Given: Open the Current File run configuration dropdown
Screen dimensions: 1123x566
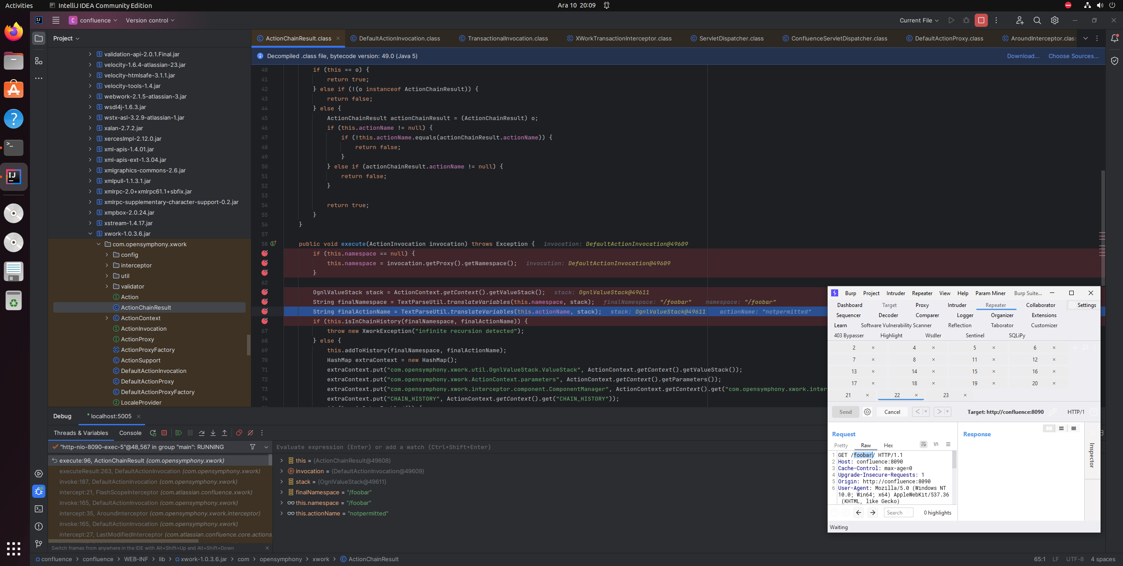Looking at the screenshot, I should click(x=919, y=20).
